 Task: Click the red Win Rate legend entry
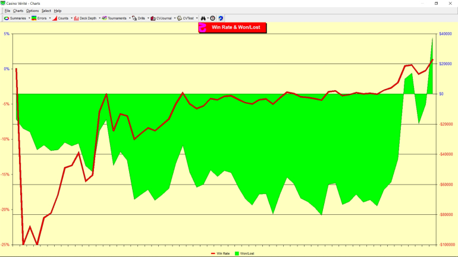pyautogui.click(x=220, y=253)
